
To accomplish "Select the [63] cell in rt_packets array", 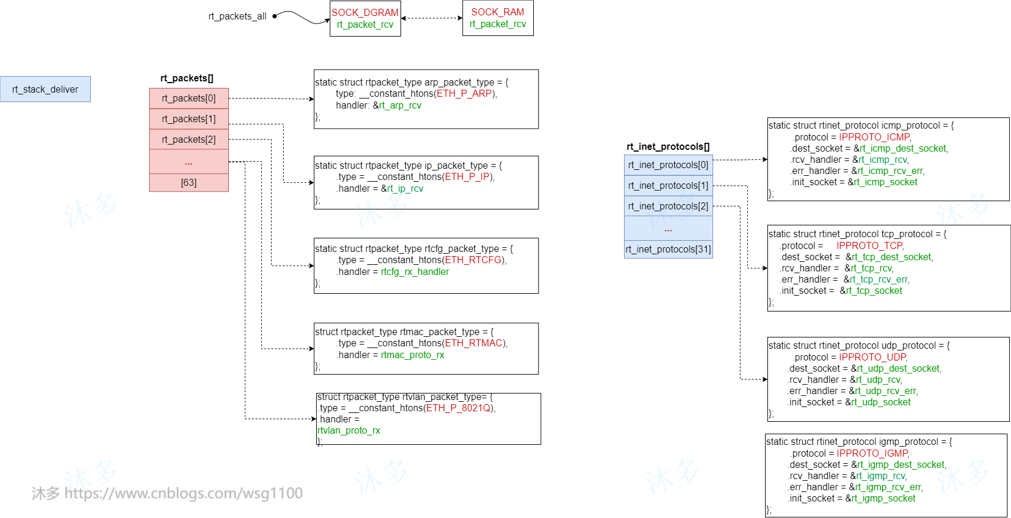I will pyautogui.click(x=189, y=183).
